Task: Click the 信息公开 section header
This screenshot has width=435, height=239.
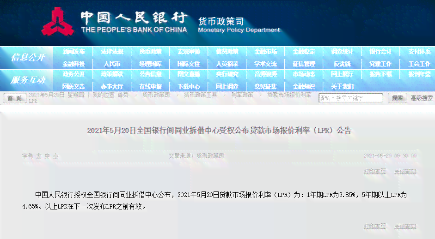Action: 28,57
